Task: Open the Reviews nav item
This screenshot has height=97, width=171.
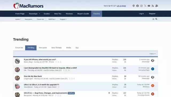Action: pyautogui.click(x=69, y=14)
